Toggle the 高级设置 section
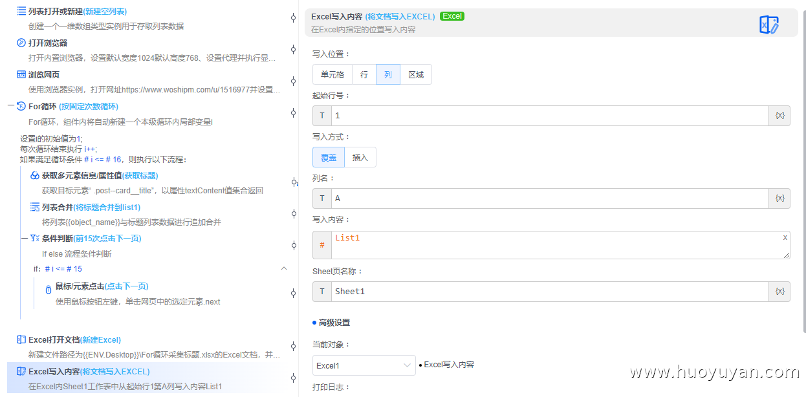806x397 pixels. pos(331,323)
